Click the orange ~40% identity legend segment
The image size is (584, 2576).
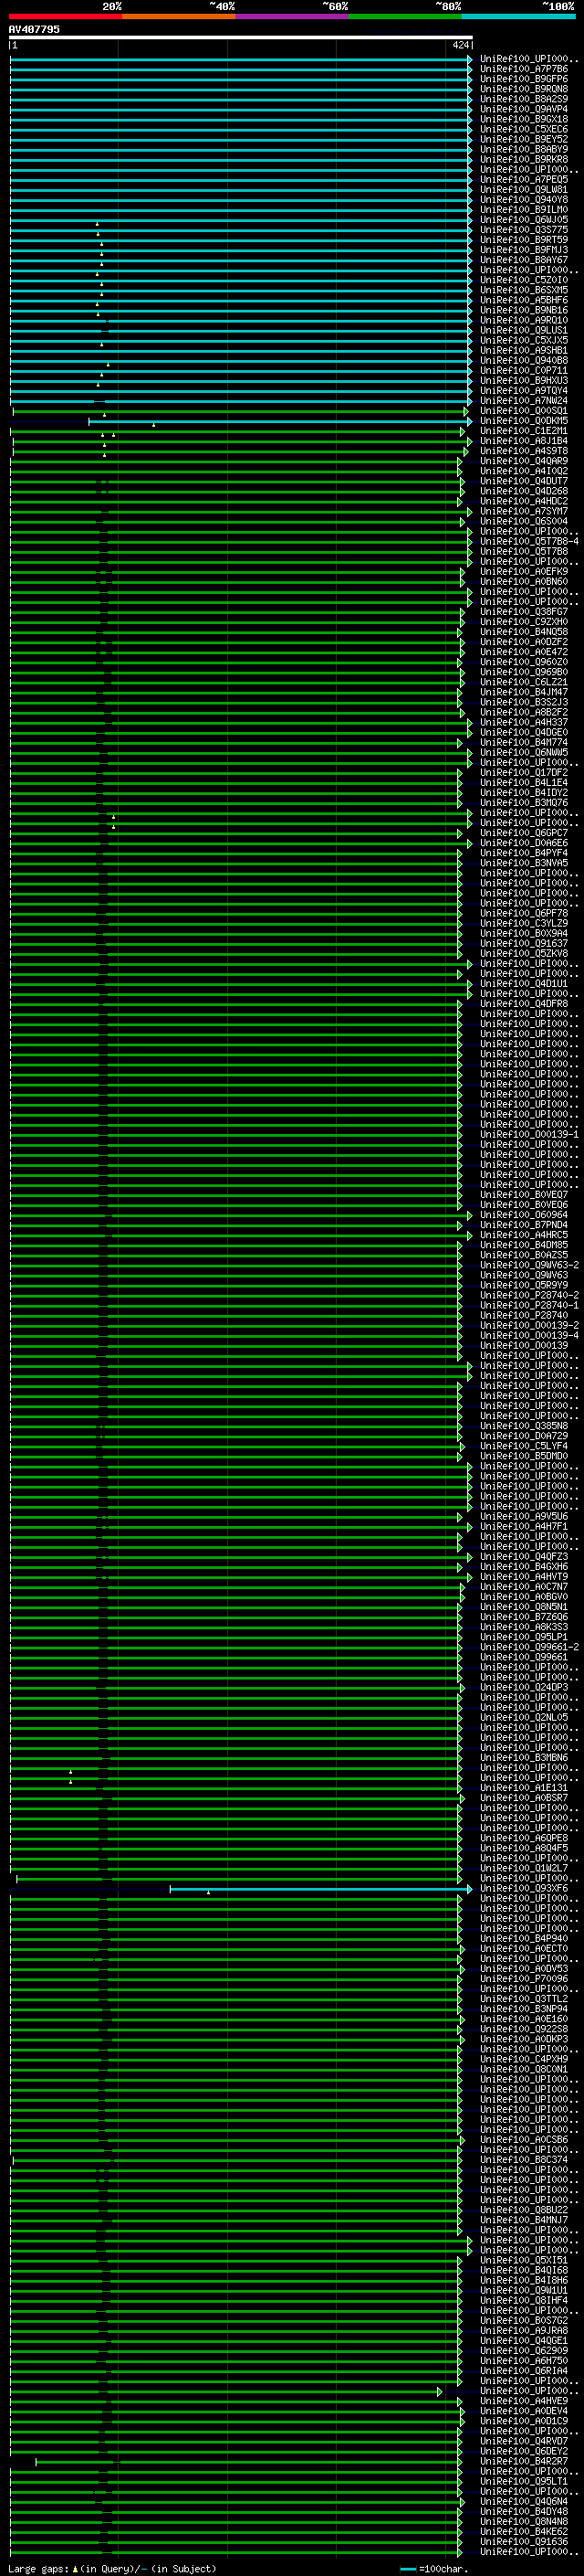179,16
